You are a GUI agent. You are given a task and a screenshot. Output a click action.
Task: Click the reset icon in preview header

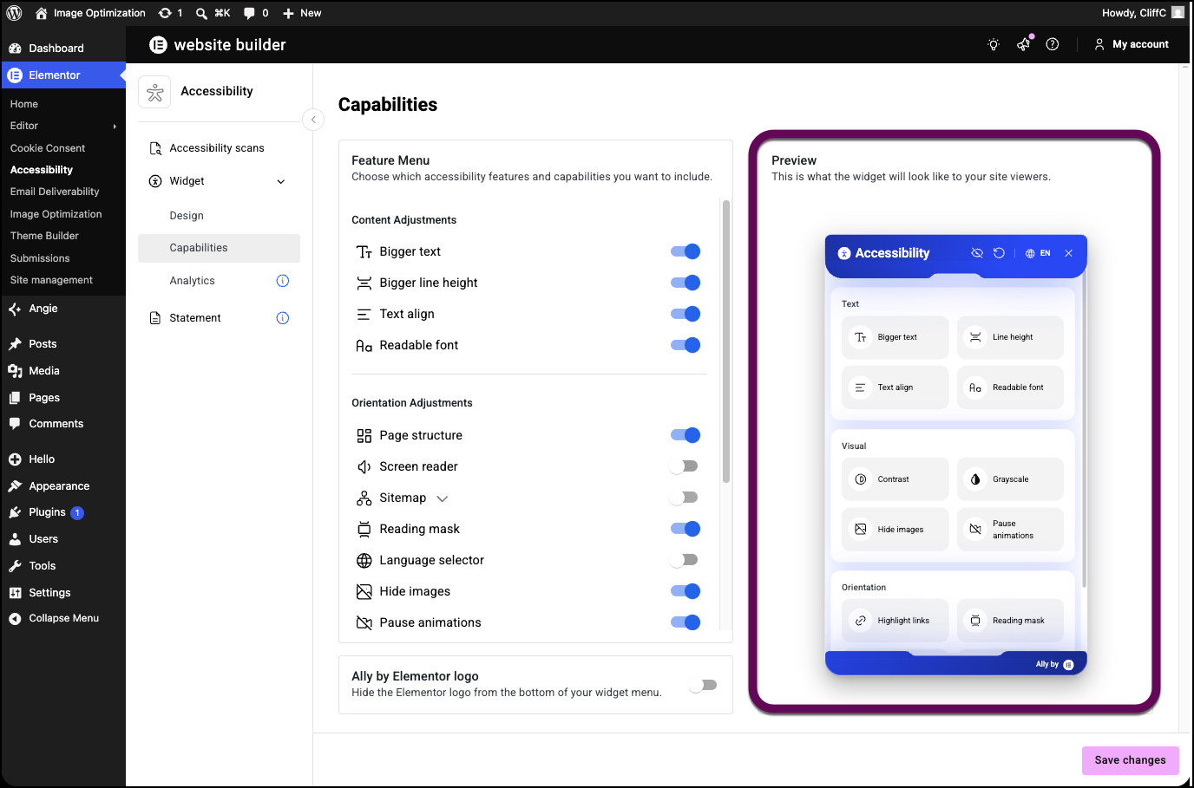pos(999,253)
